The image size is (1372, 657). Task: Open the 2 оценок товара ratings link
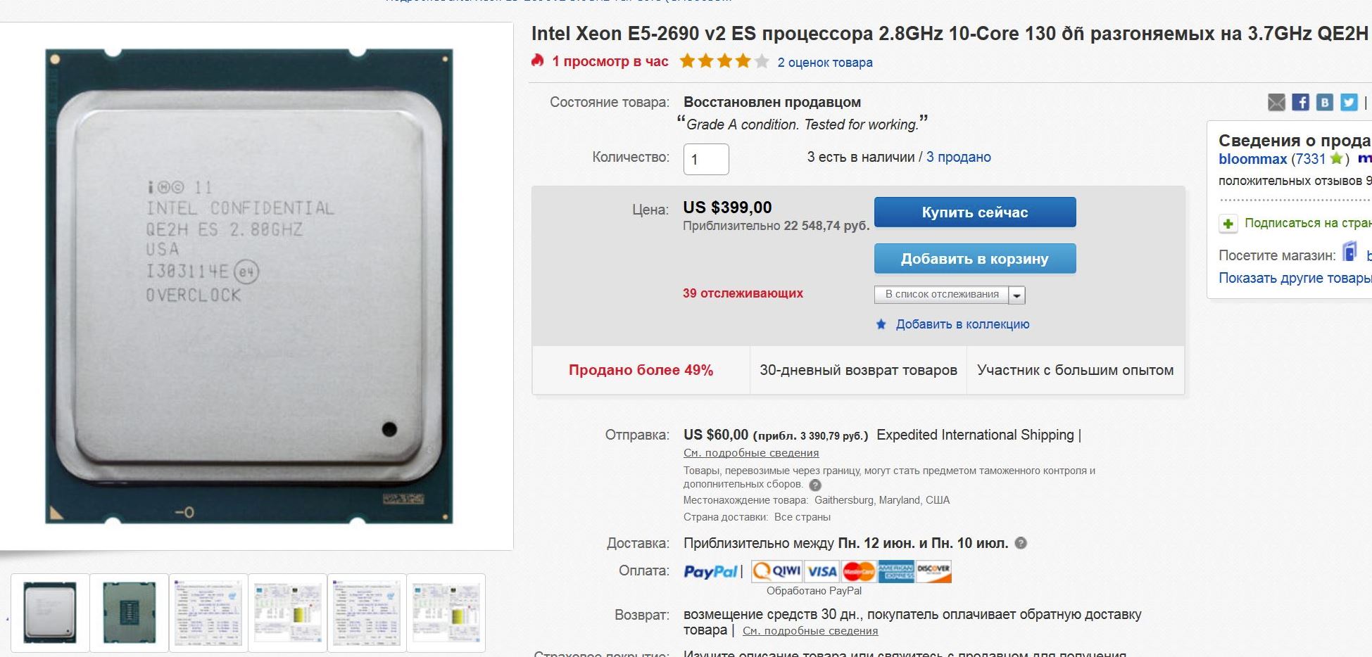825,63
